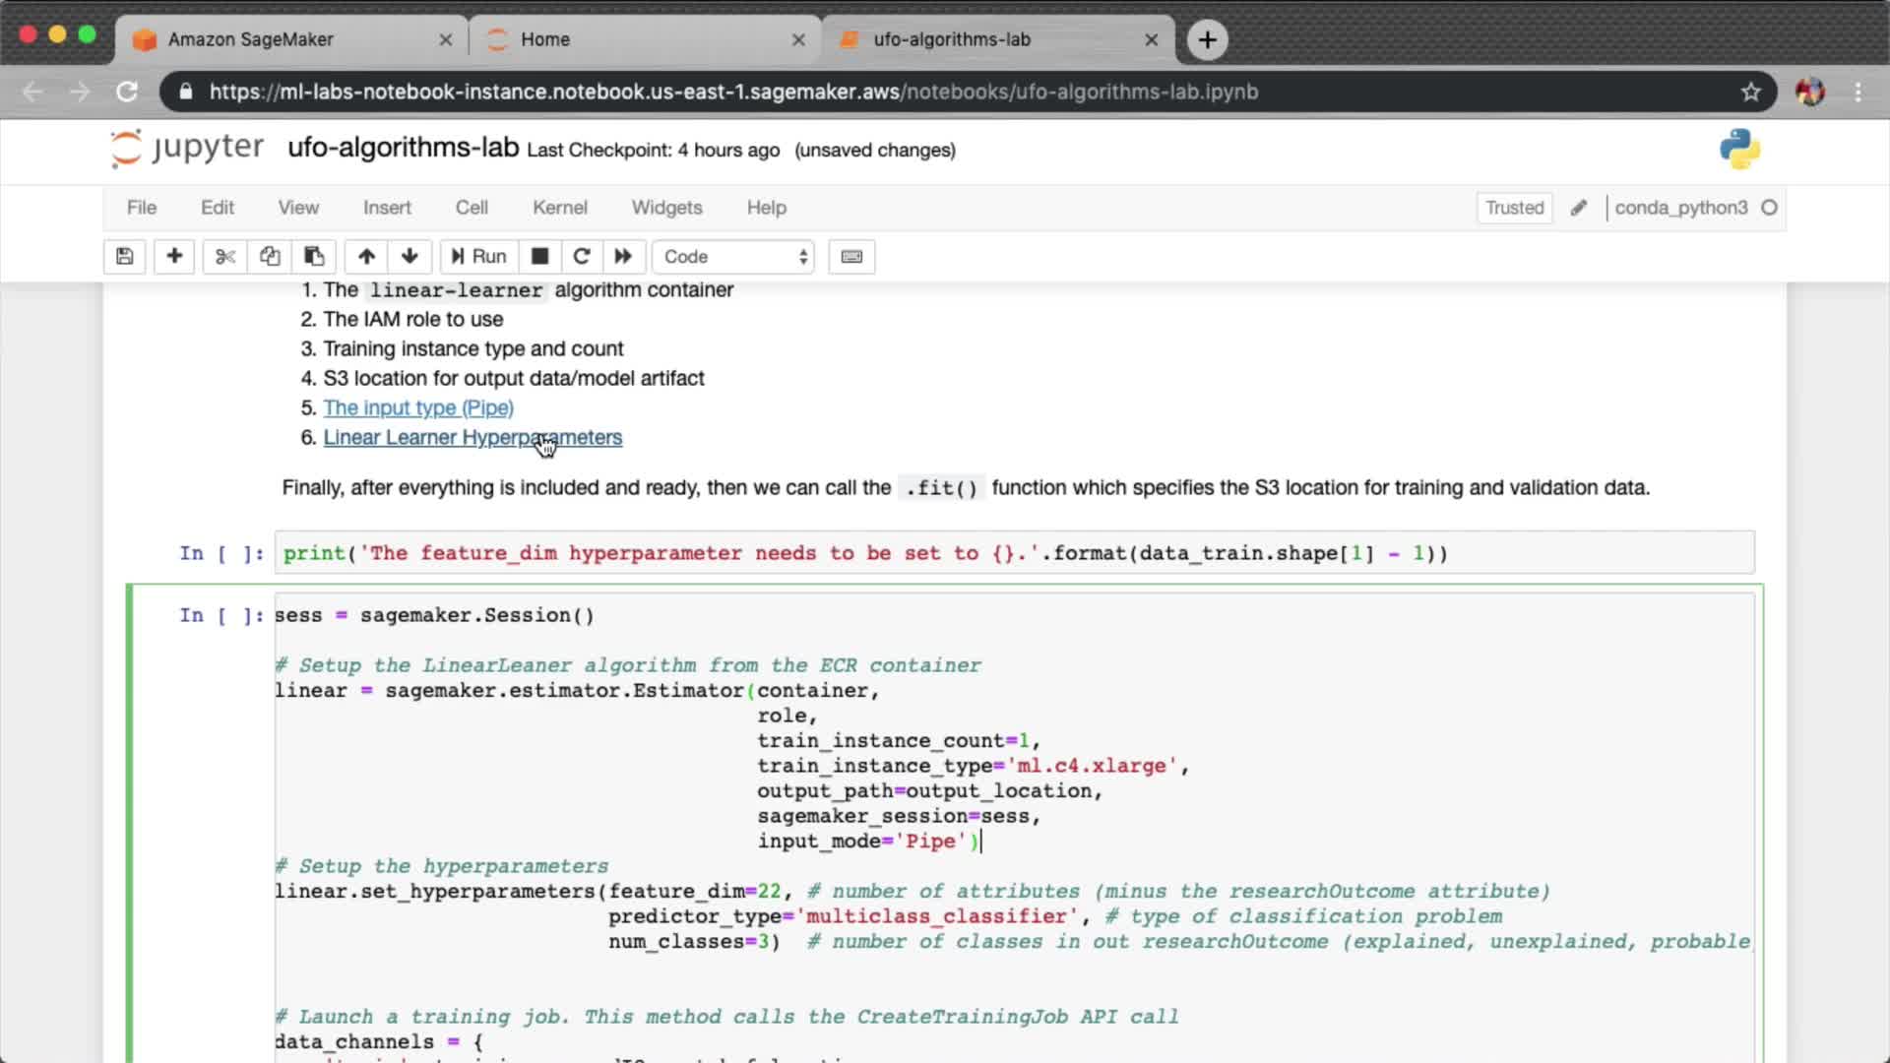Open the Kernel menu

(x=559, y=208)
